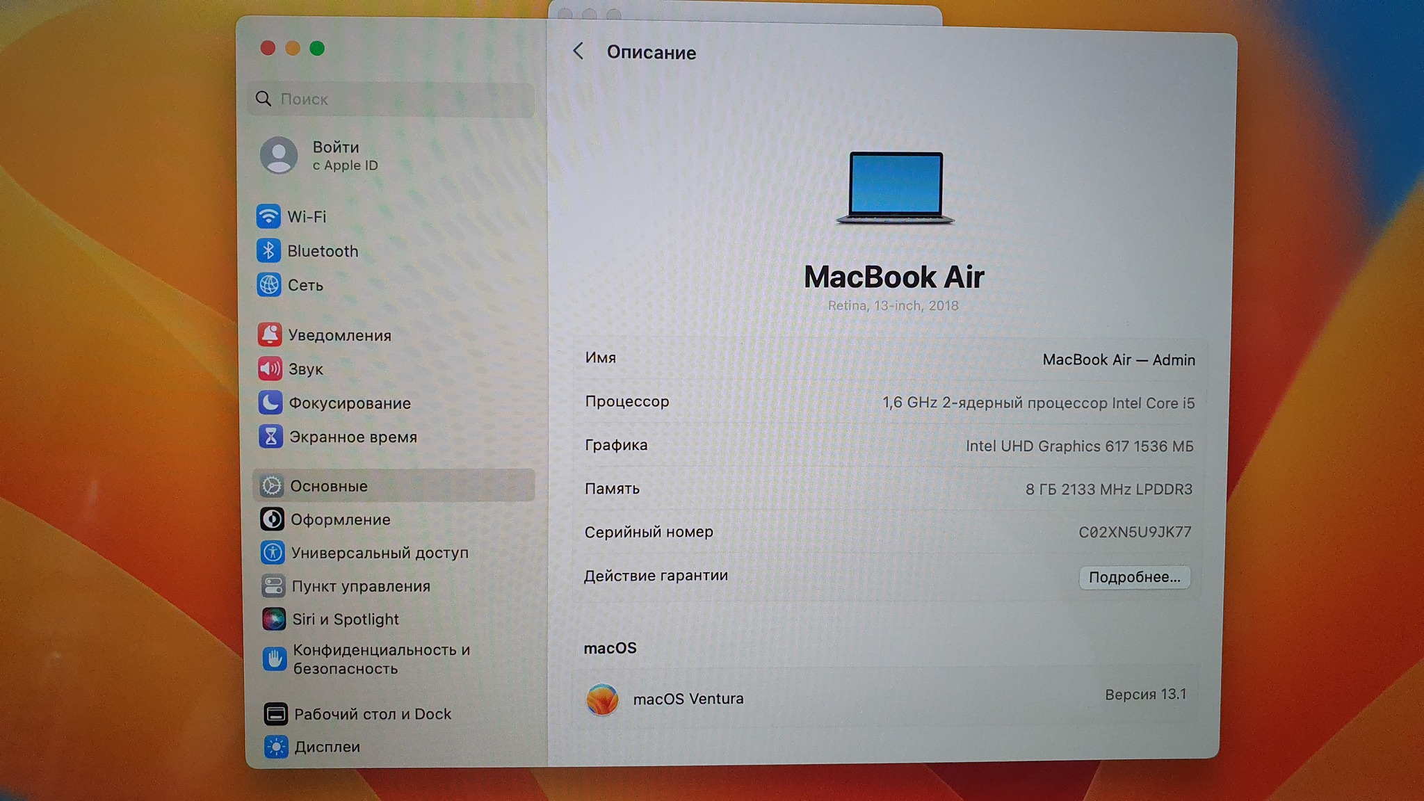Open the Сеть globe icon
The height and width of the screenshot is (801, 1424).
click(269, 284)
